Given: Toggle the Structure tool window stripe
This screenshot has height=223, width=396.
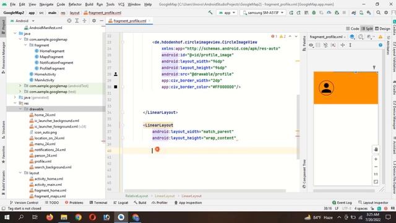Looking at the screenshot, I should point(3,129).
